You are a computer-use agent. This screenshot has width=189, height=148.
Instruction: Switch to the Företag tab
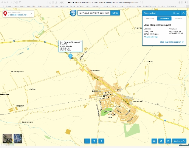click(x=150, y=18)
